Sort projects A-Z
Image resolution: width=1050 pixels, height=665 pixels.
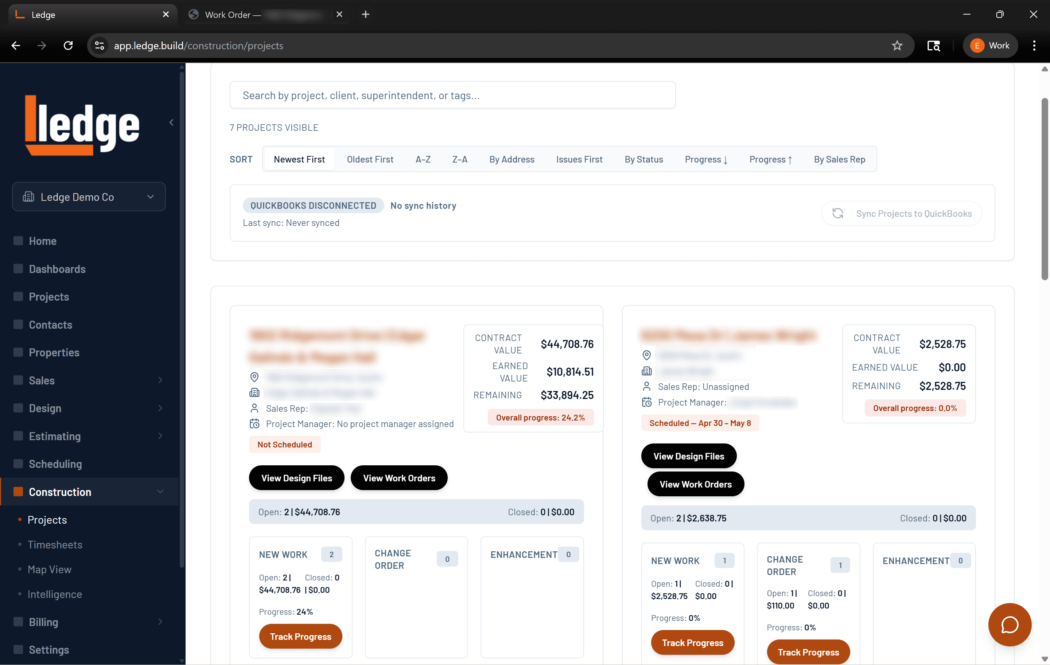click(x=423, y=159)
